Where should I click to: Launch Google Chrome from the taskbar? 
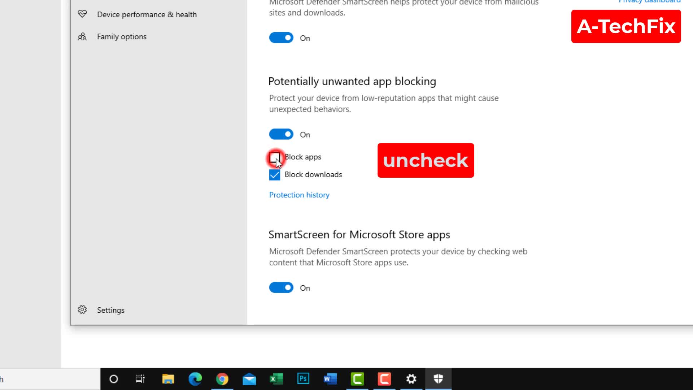(222, 379)
